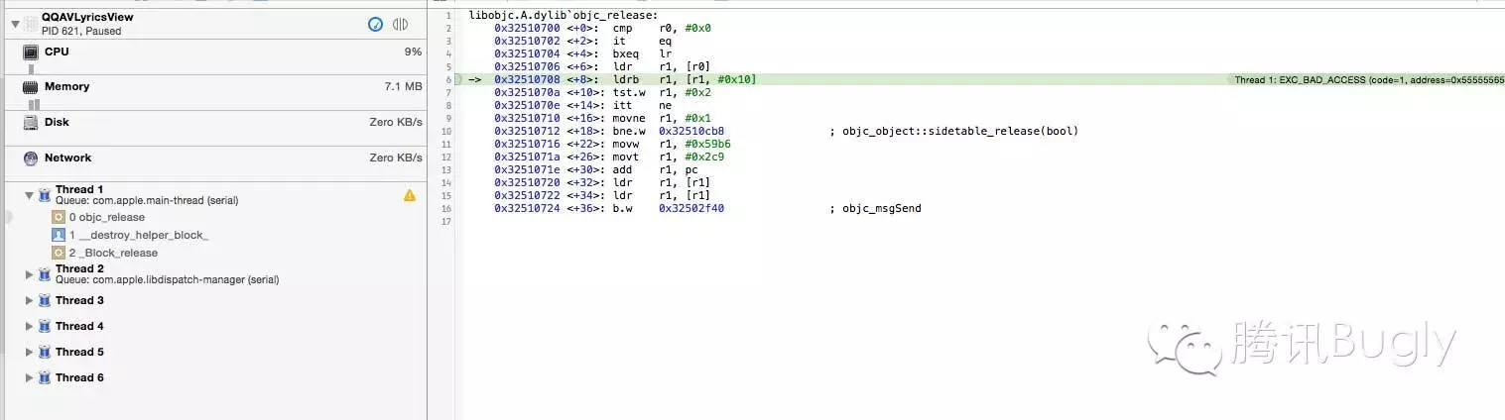
Task: Show the Disk activity report
Action: point(57,123)
